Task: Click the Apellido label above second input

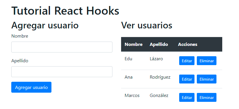Action: pyautogui.click(x=20, y=61)
